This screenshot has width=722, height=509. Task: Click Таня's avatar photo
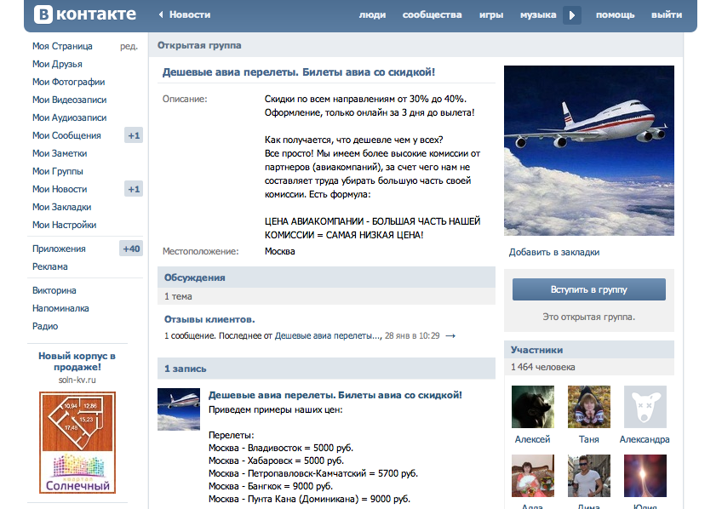[x=589, y=407]
